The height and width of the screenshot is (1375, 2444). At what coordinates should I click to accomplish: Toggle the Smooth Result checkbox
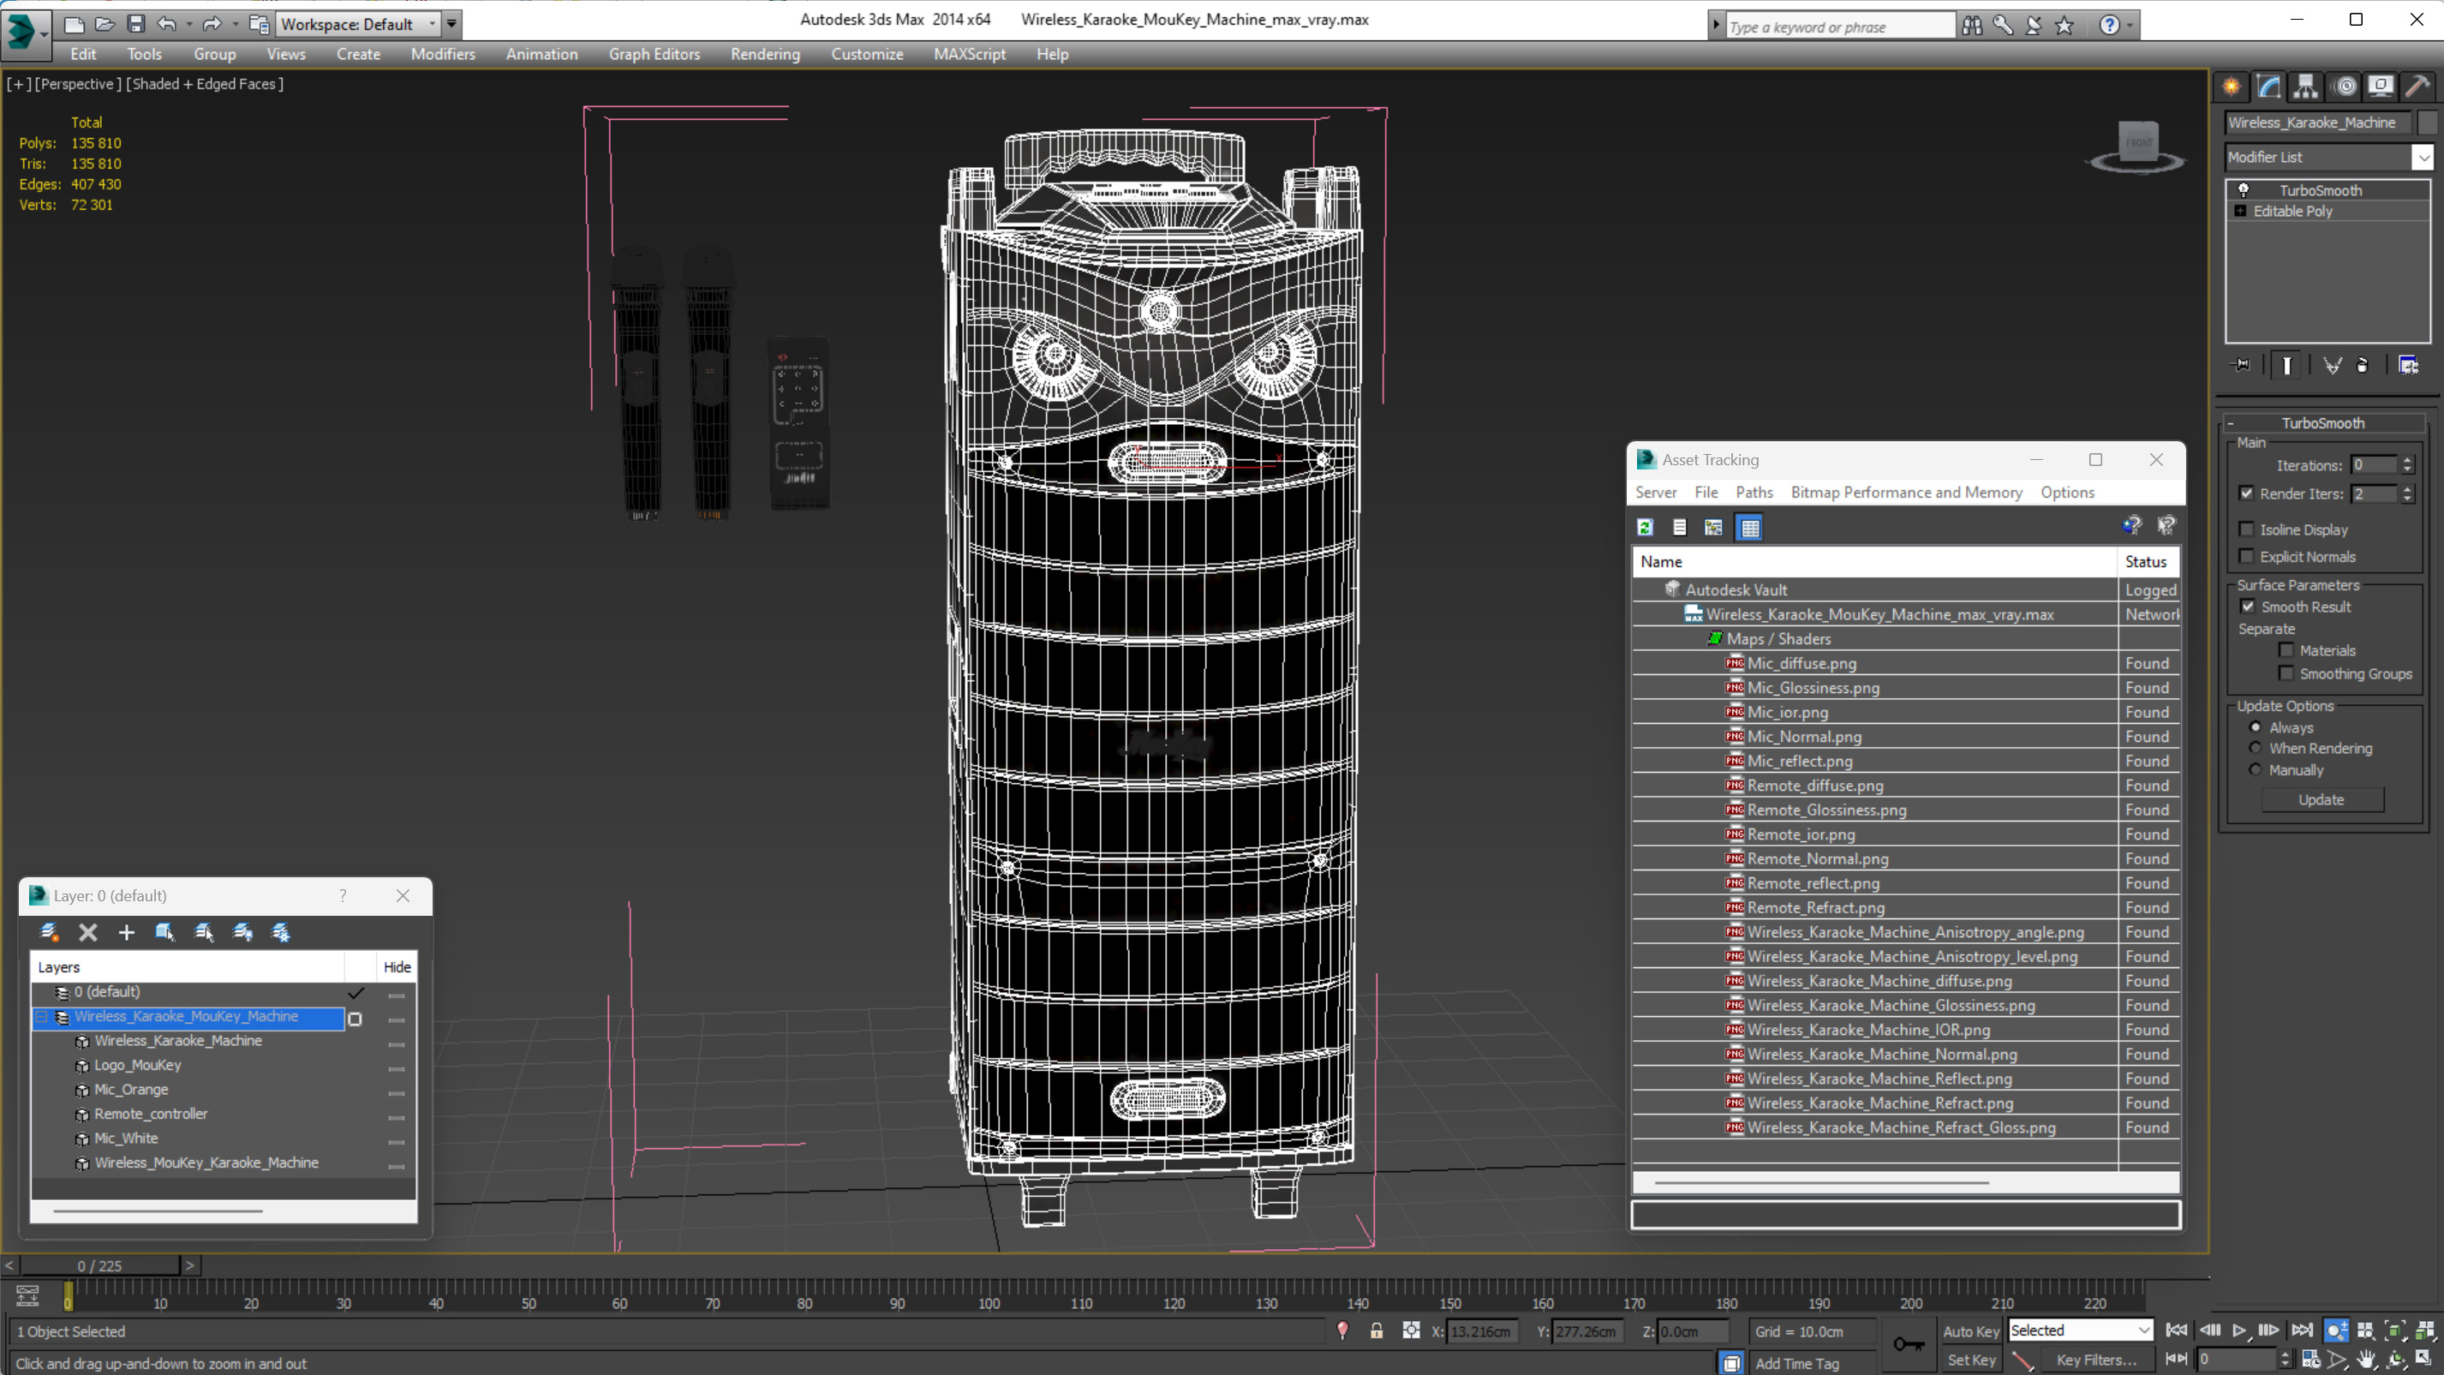point(2248,607)
